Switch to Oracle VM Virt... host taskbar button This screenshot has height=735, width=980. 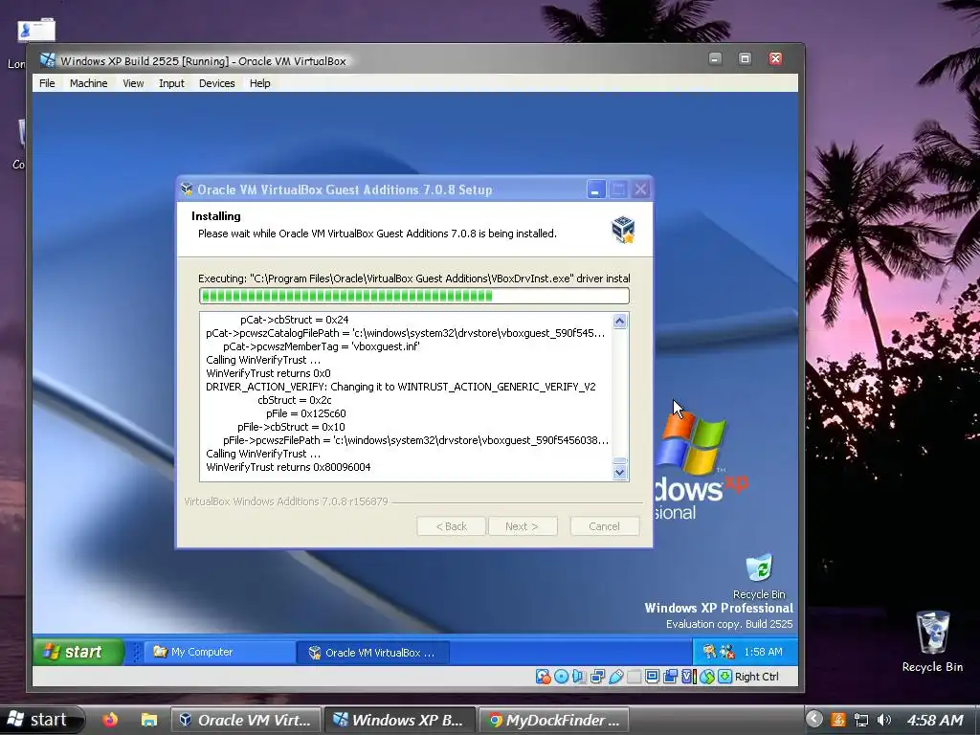[246, 720]
